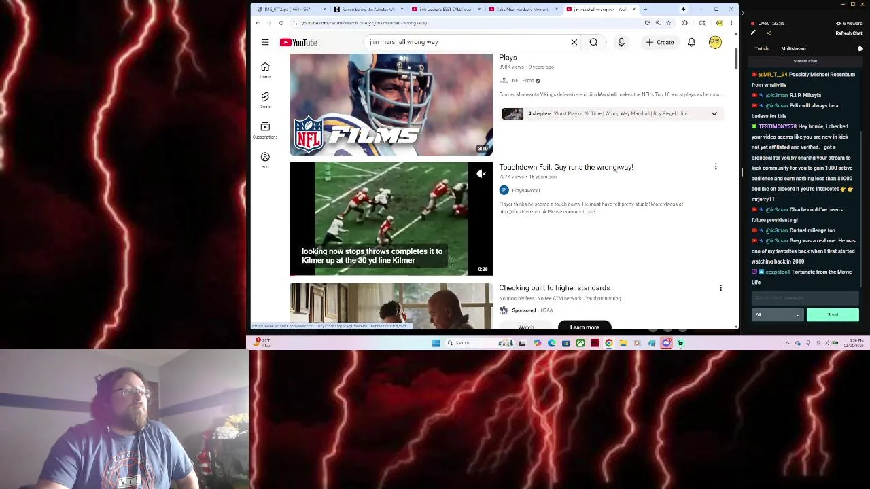This screenshot has width=870, height=489.
Task: Close the jim marshall wrong way tab
Action: [x=634, y=10]
